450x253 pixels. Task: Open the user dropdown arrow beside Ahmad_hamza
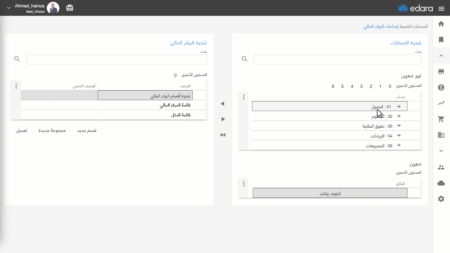(9, 8)
